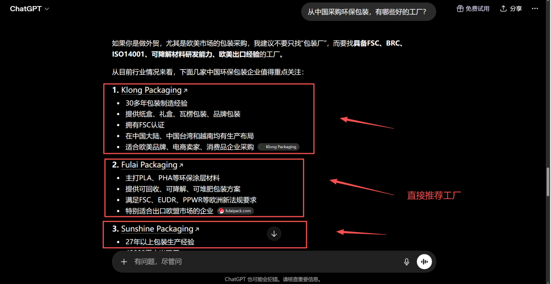Click the gift icon for 免费试用
Screen dimensions: 551x284
coord(460,9)
